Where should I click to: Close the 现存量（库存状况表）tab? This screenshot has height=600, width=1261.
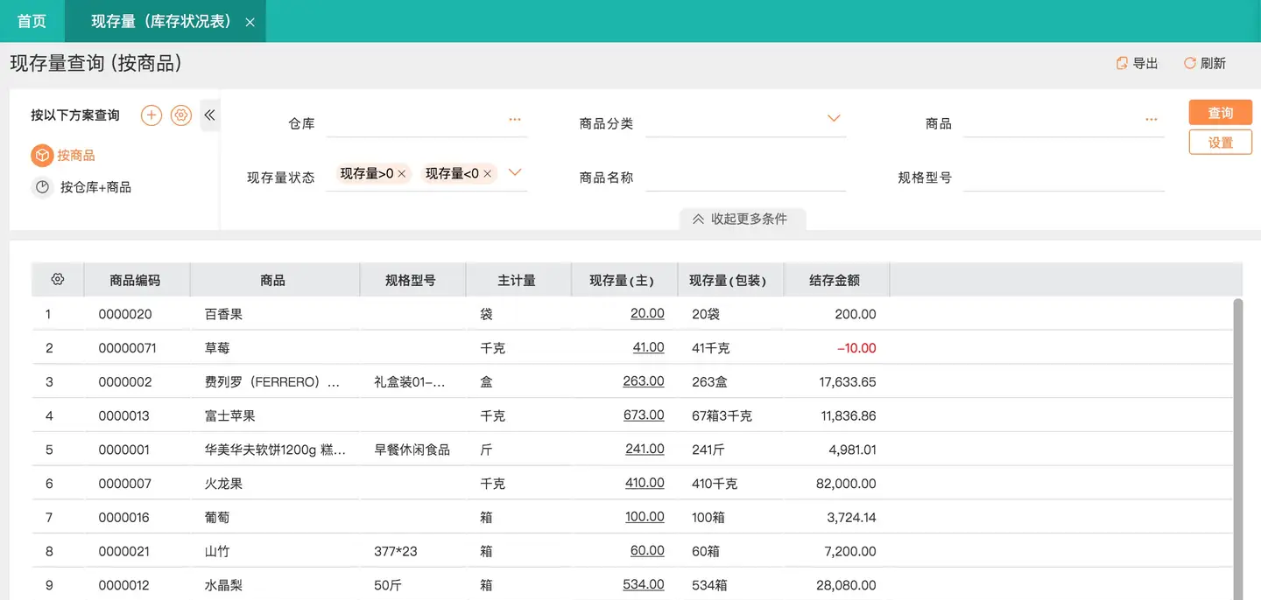pyautogui.click(x=250, y=23)
